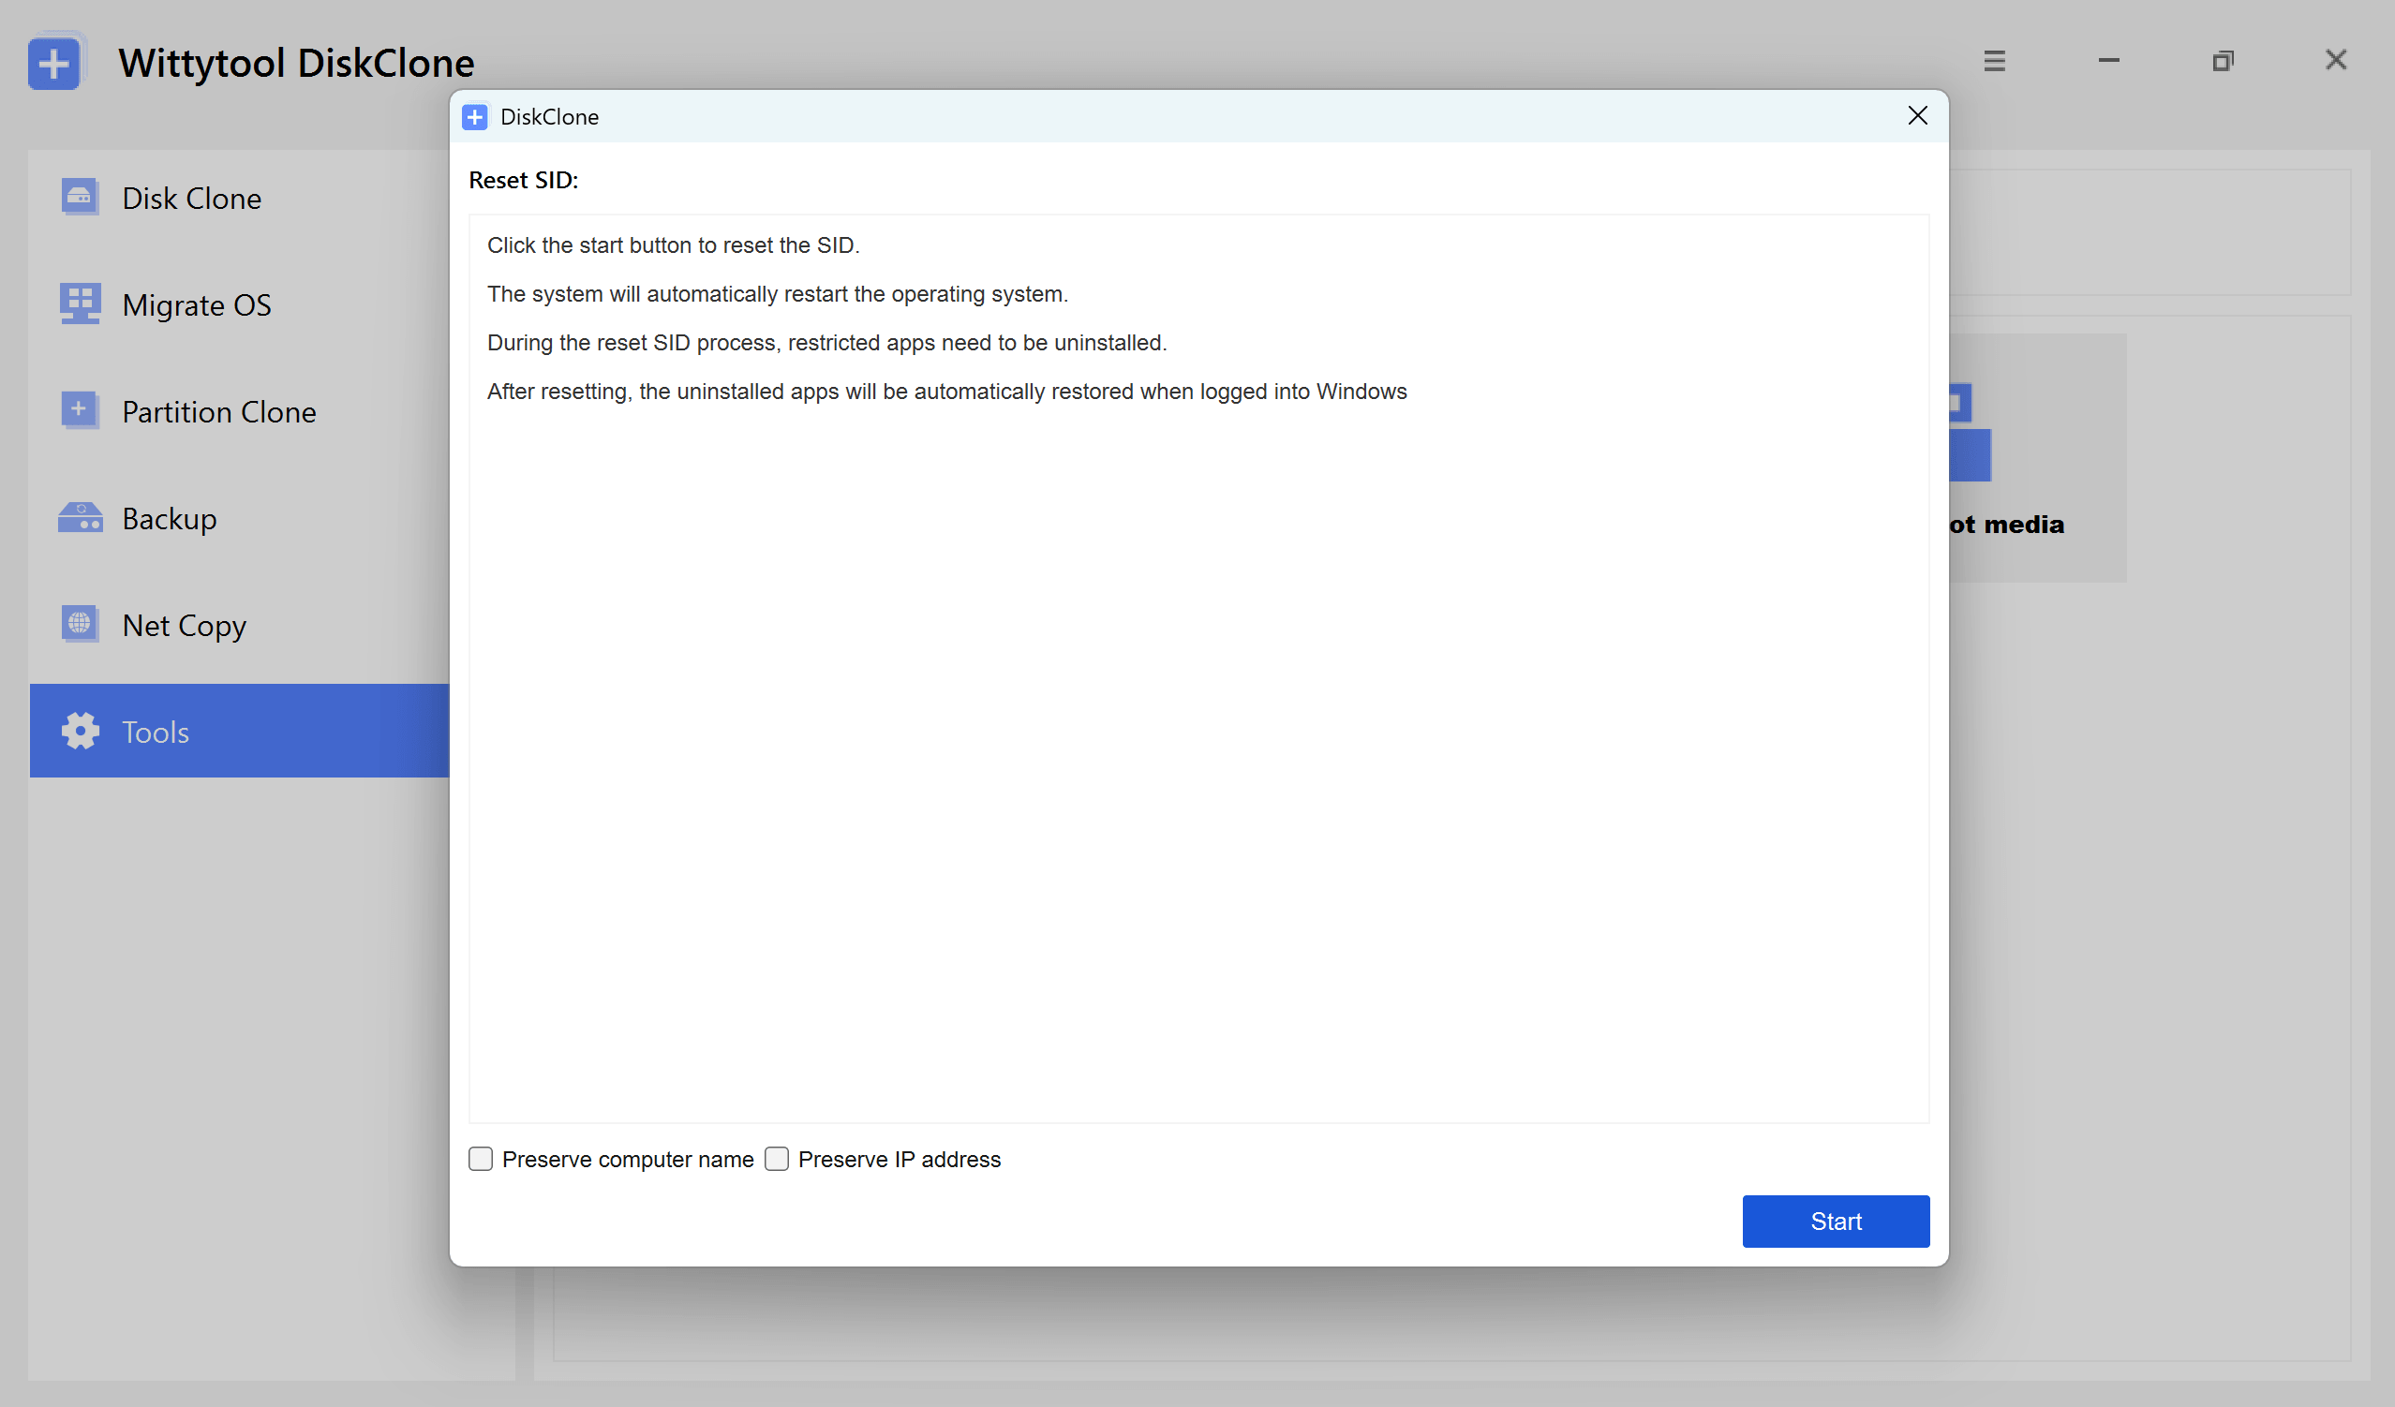Enable Preserve IP address checkbox
The image size is (2395, 1407).
[777, 1159]
